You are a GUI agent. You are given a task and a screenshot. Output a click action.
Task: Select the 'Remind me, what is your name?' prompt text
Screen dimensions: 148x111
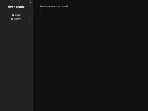(x=54, y=6)
